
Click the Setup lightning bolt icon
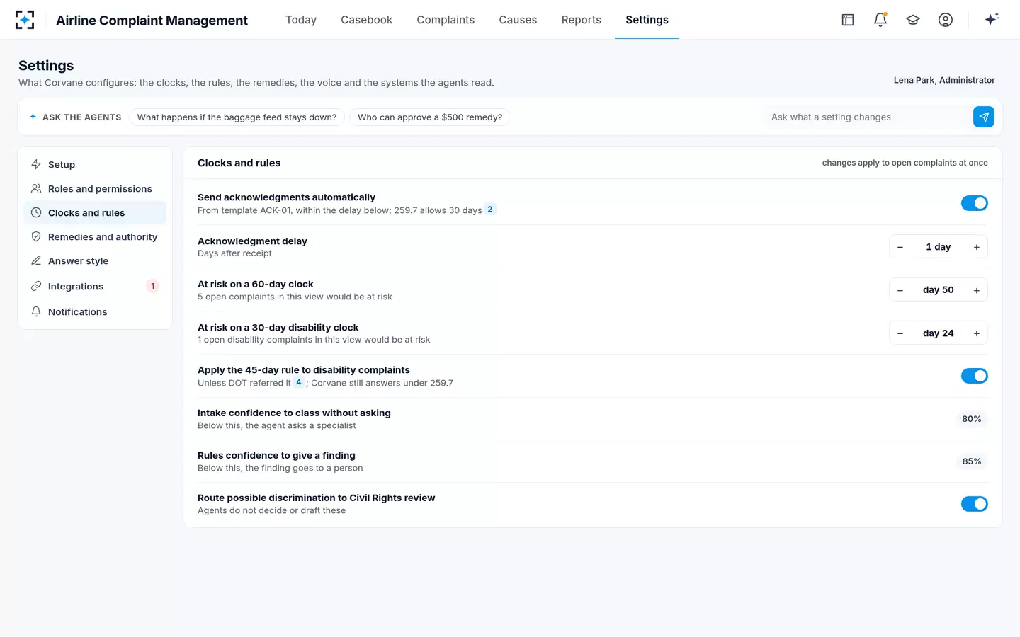pos(36,164)
